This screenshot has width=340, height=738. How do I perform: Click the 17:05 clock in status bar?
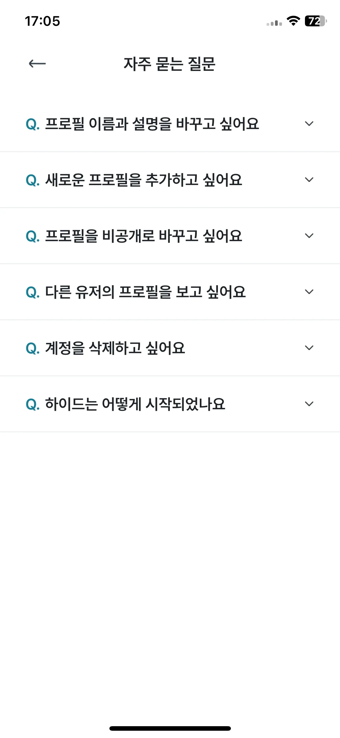tap(42, 21)
